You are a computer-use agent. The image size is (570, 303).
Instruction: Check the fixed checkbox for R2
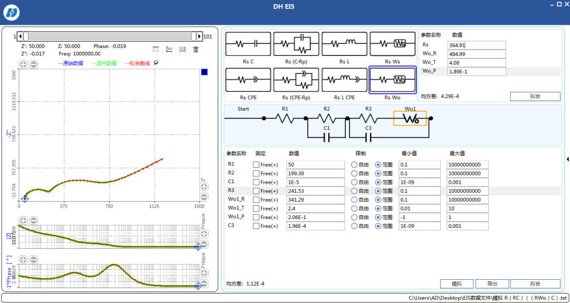point(256,174)
